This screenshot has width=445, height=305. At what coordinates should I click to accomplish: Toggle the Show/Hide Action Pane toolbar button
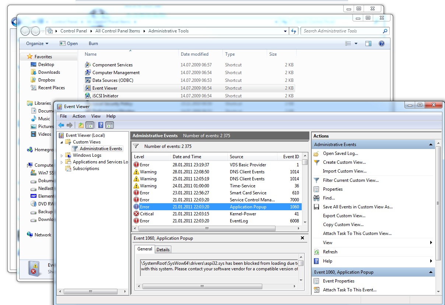point(110,125)
